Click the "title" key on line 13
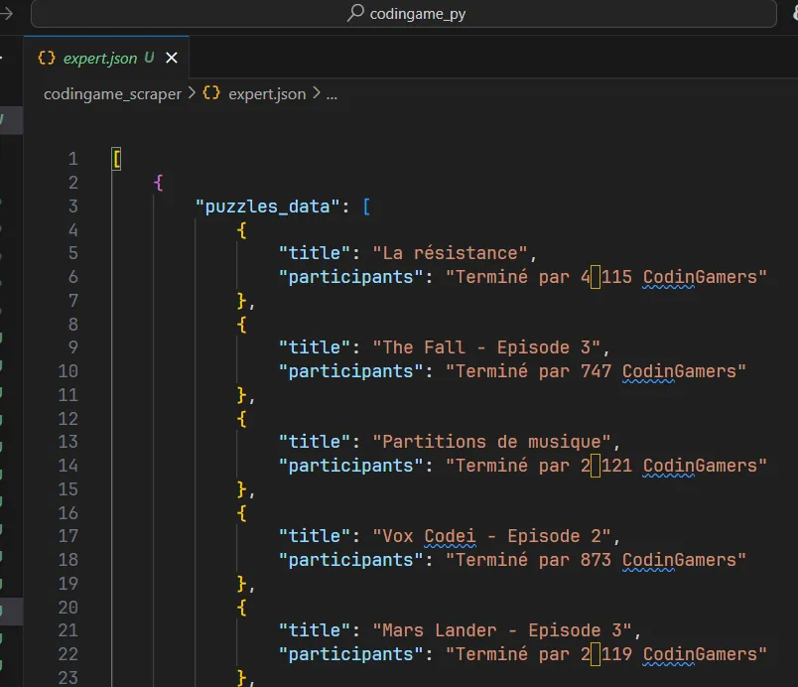Viewport: 798px width, 687px height. click(x=315, y=442)
